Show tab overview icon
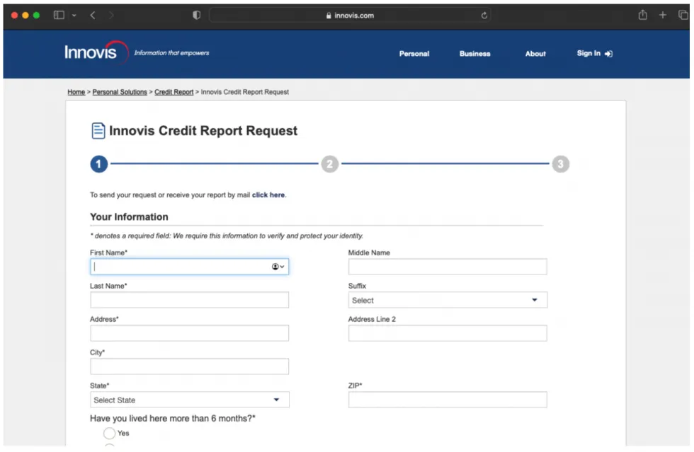The image size is (694, 452). [683, 16]
